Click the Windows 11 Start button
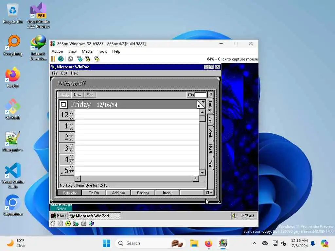335x251 pixels. tap(106, 243)
